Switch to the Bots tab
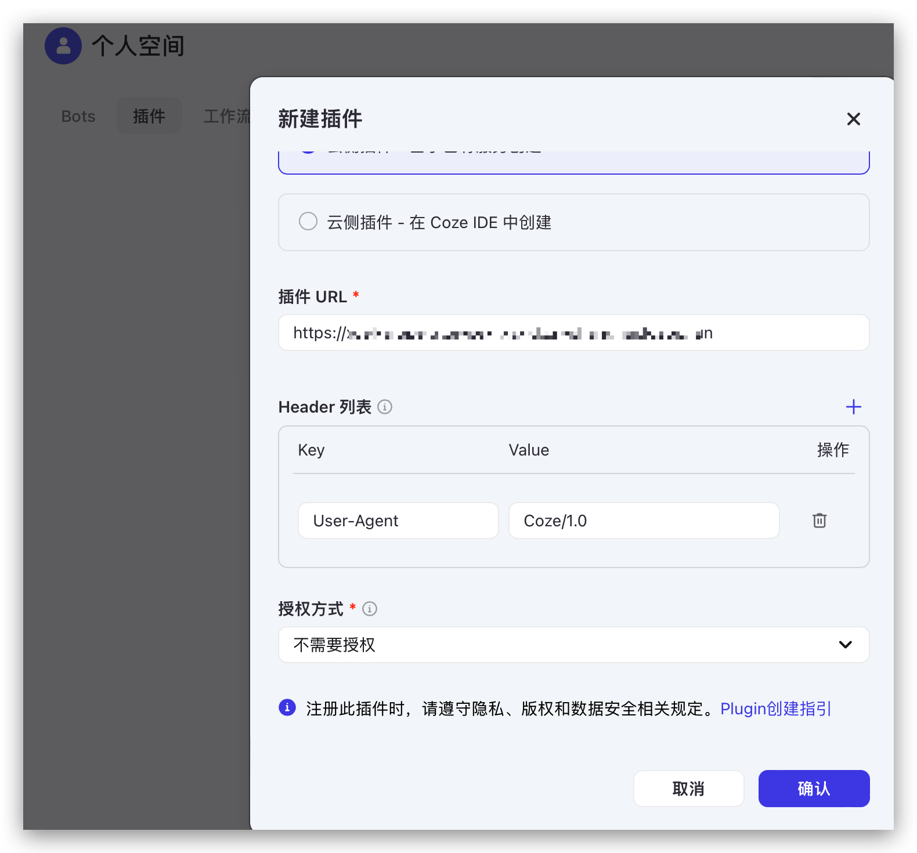The height and width of the screenshot is (853, 917). (x=78, y=116)
